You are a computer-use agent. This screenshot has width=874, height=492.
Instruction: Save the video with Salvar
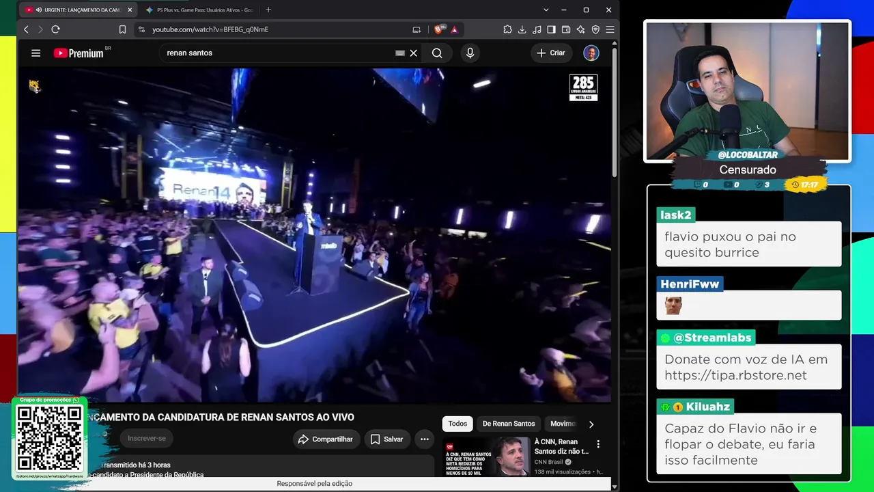(x=386, y=439)
